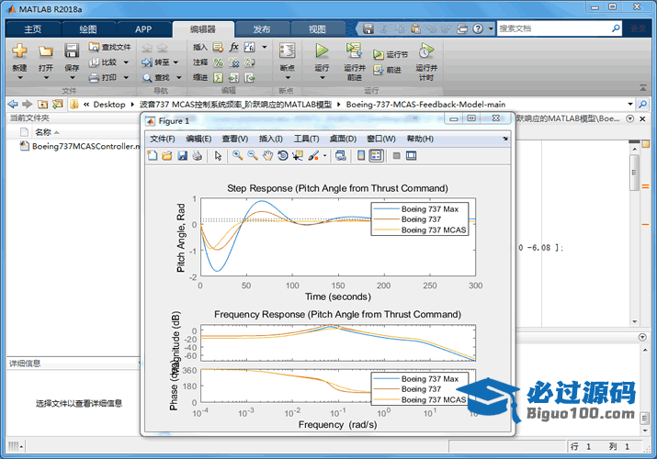Open the Breakpoints (断点) dropdown arrow
This screenshot has width=657, height=459.
288,78
